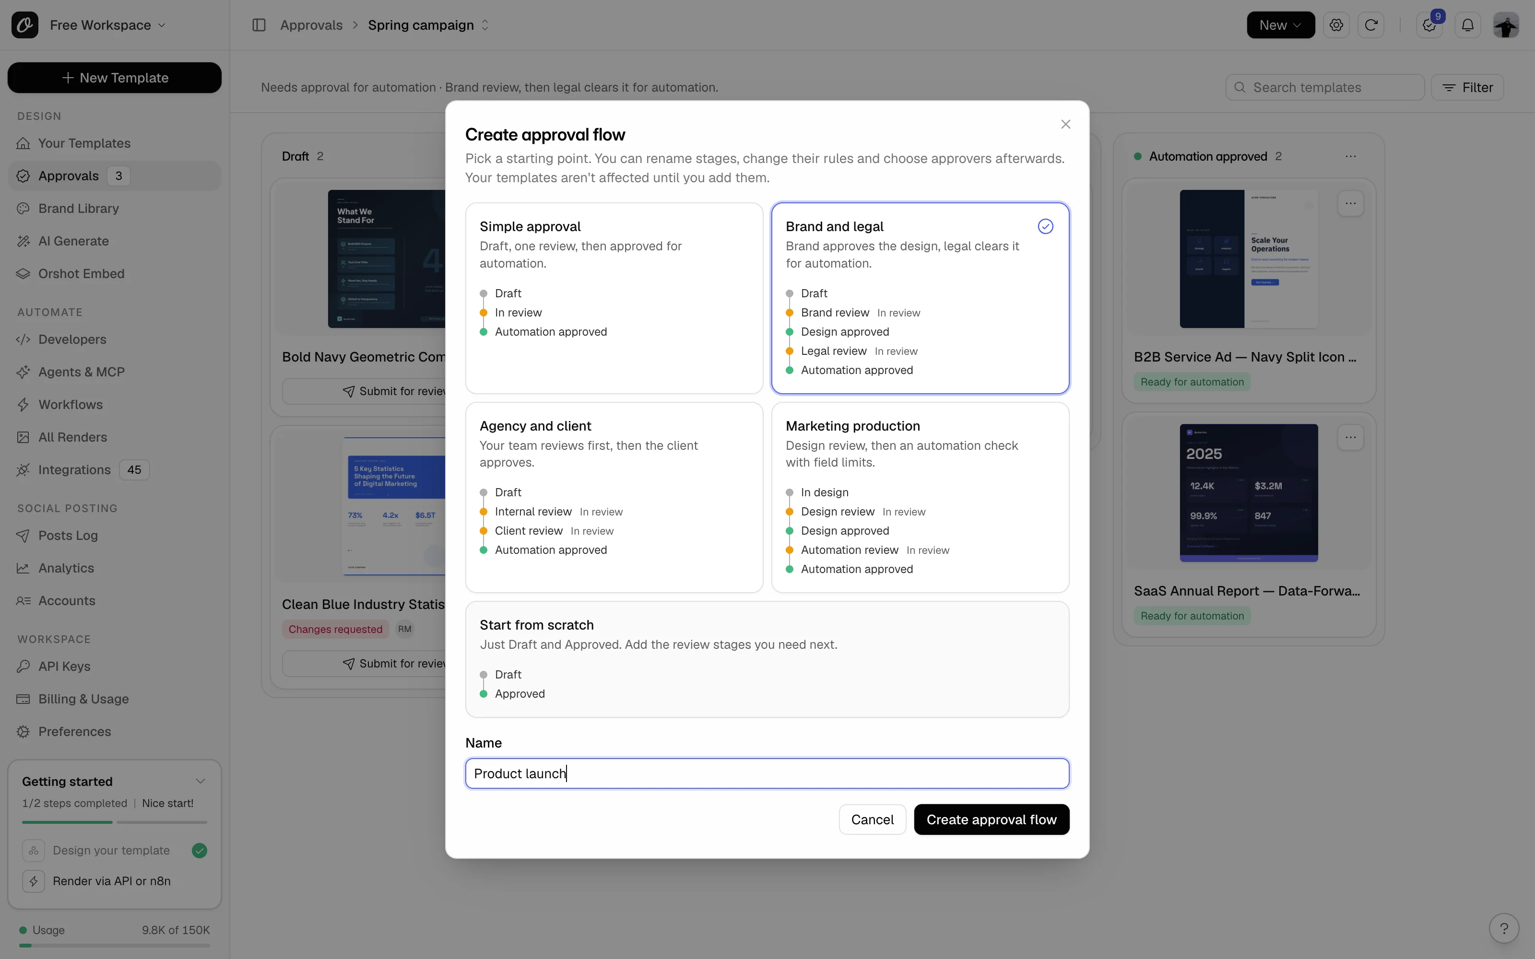Open the notifications bell
Image resolution: width=1535 pixels, height=959 pixels.
tap(1468, 25)
